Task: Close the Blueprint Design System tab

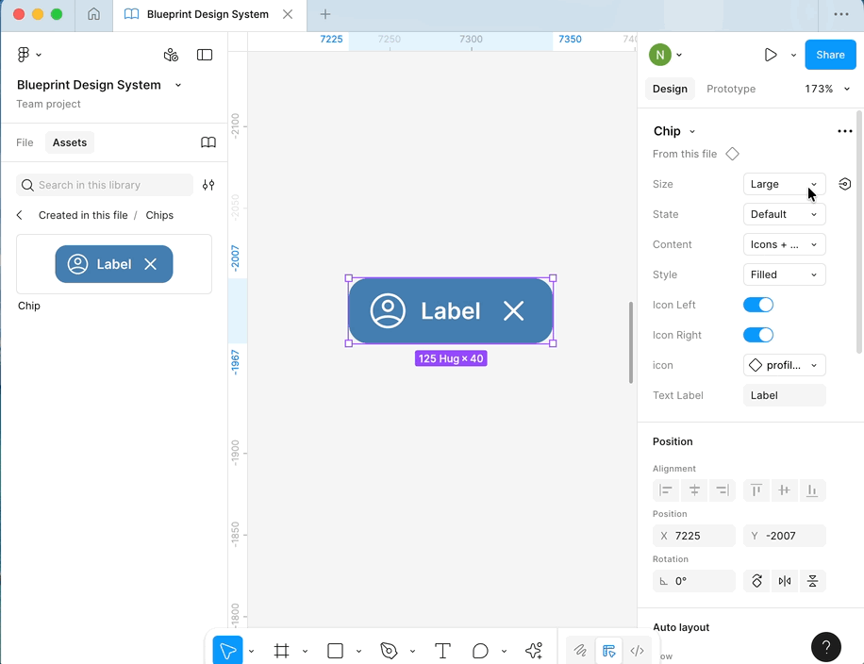Action: pos(288,14)
